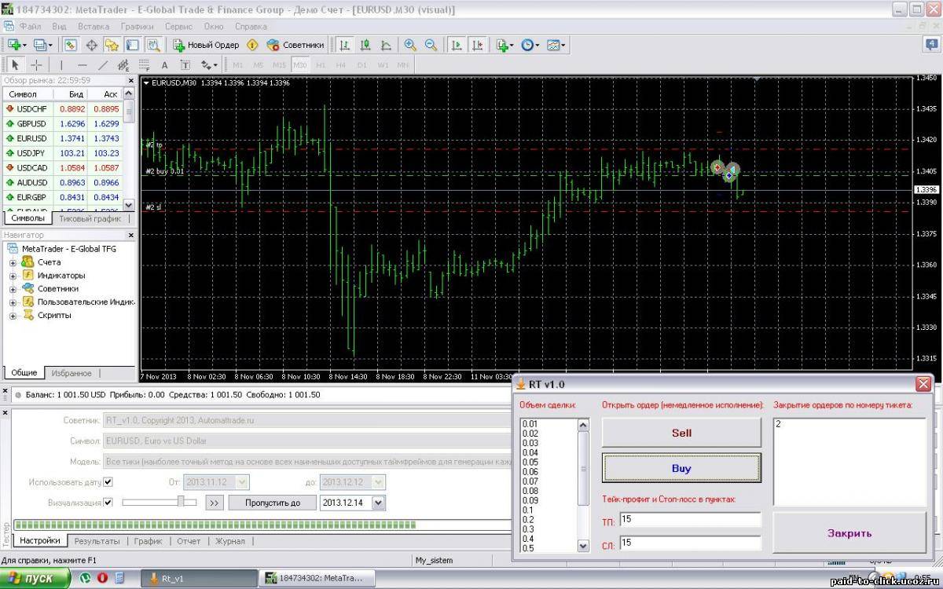Viewport: 943px width, 589px height.
Task: Switch chart to bar chart icon
Action: 345,45
